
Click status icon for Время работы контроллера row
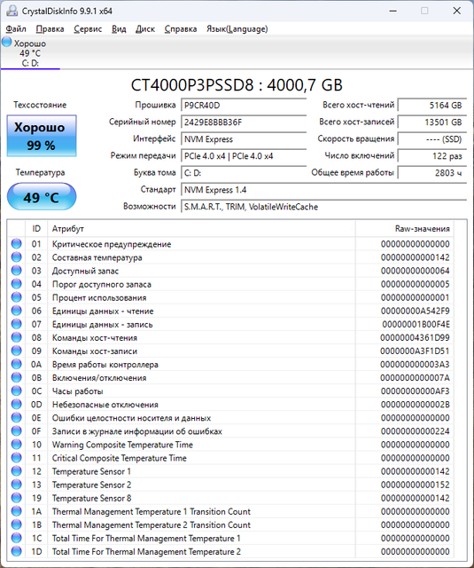[16, 364]
